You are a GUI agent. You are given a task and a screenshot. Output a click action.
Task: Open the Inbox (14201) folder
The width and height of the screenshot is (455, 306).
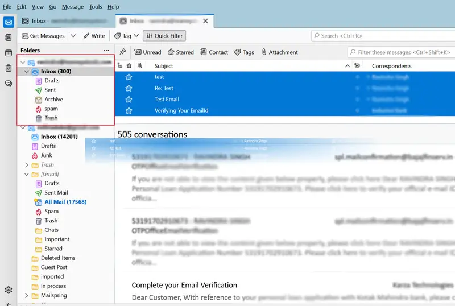click(x=59, y=137)
